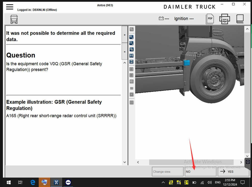
Task: Answer YES to the equipment code question
Action: coord(233,172)
